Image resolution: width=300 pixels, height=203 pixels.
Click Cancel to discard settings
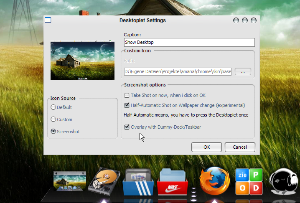point(239,147)
